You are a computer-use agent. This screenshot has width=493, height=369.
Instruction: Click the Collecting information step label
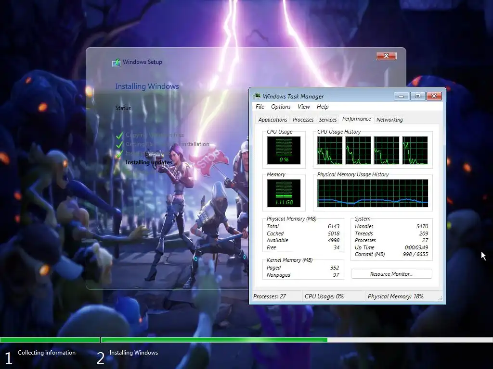point(47,353)
